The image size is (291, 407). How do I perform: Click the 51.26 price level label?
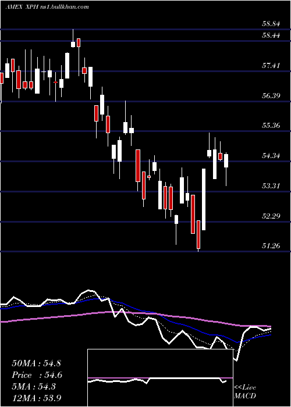(x=271, y=246)
